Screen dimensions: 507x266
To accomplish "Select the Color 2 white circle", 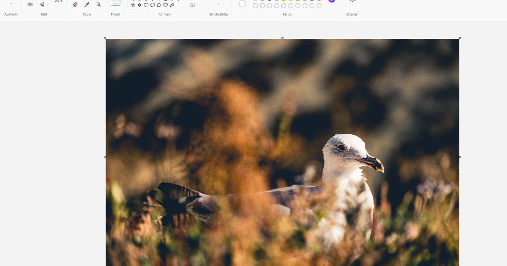I will tap(243, 4).
